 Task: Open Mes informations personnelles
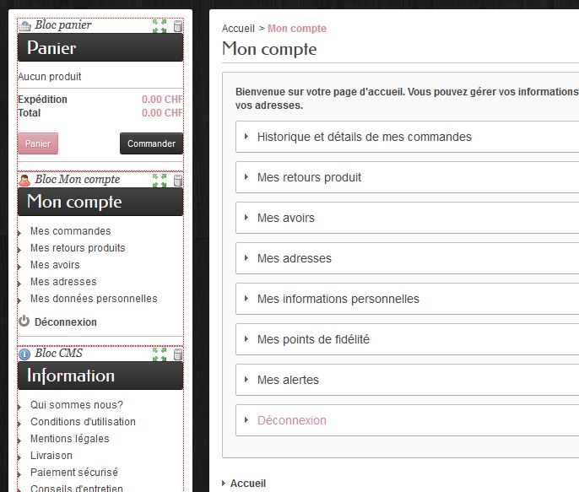point(338,299)
